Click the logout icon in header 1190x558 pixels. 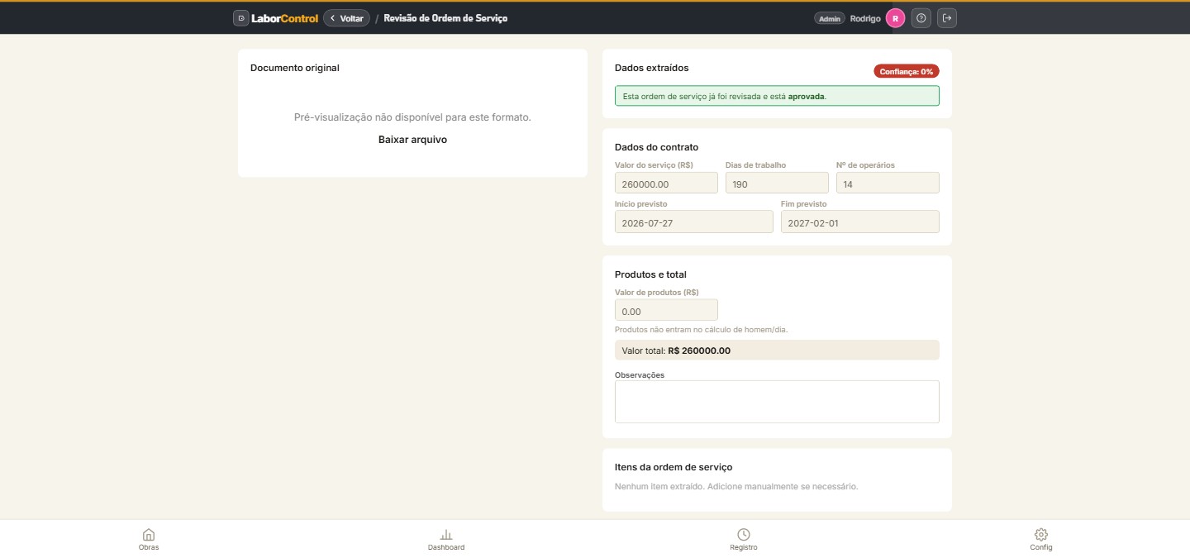[947, 18]
